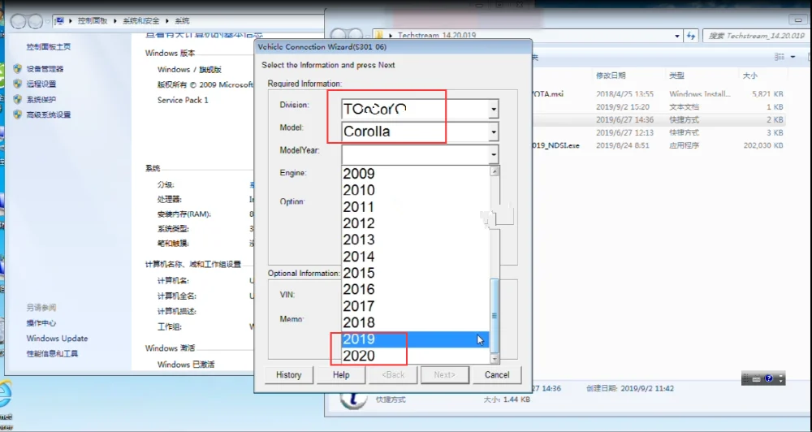Click 控制面板 in address breadcrumb

point(93,21)
